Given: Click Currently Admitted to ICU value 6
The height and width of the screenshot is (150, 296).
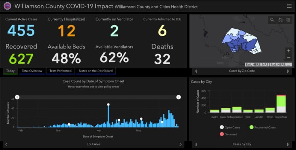Looking at the screenshot, I should point(162,31).
